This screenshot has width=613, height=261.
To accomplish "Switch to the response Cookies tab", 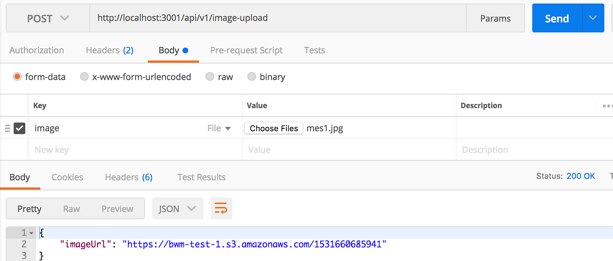I will [x=67, y=177].
